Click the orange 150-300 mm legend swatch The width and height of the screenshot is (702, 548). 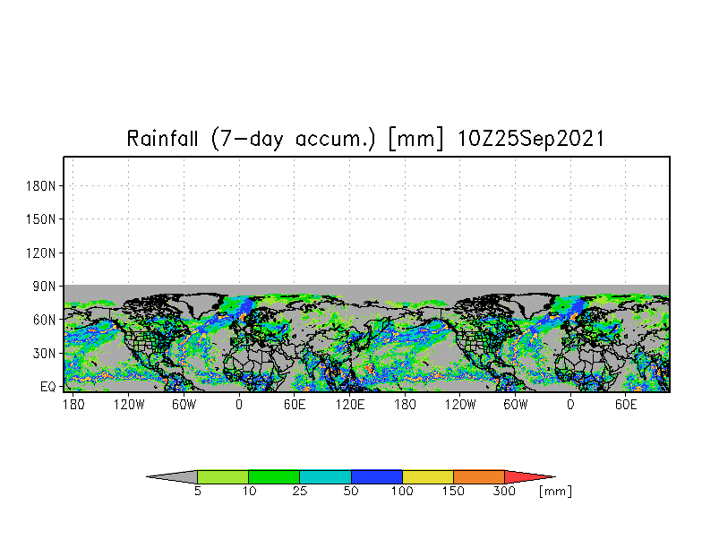pyautogui.click(x=479, y=476)
